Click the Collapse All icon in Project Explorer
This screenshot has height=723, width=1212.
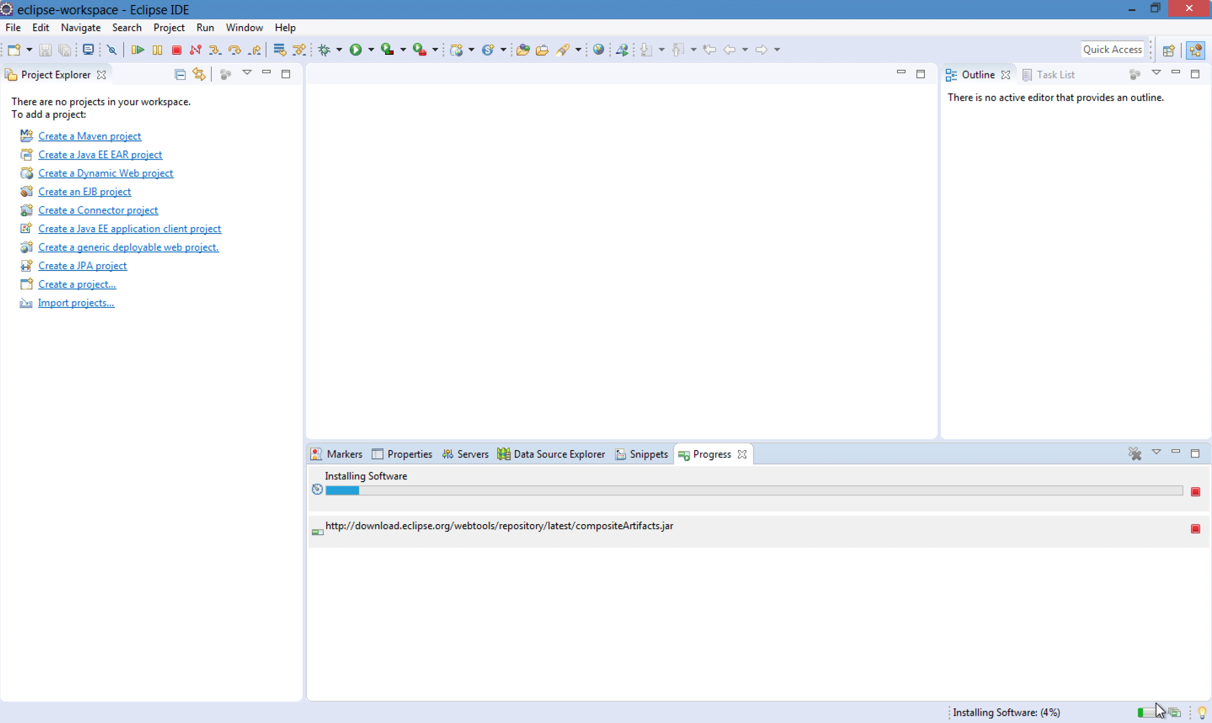tap(180, 74)
